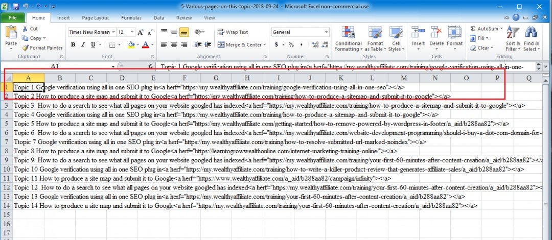
Task: Open Cell Styles gallery
Action: pyautogui.click(x=397, y=39)
